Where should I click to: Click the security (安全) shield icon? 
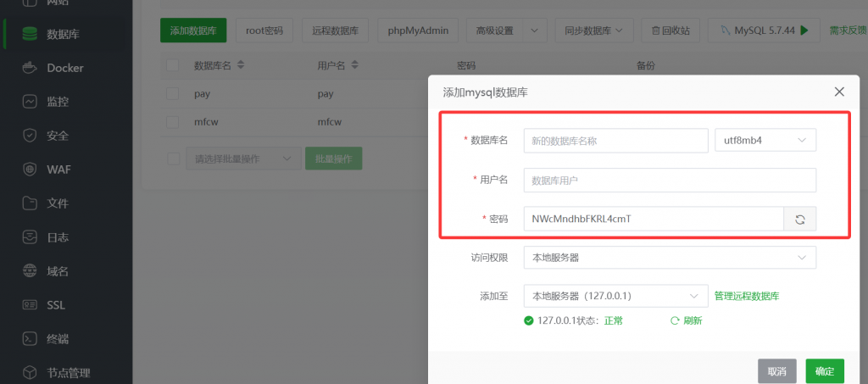(x=31, y=136)
